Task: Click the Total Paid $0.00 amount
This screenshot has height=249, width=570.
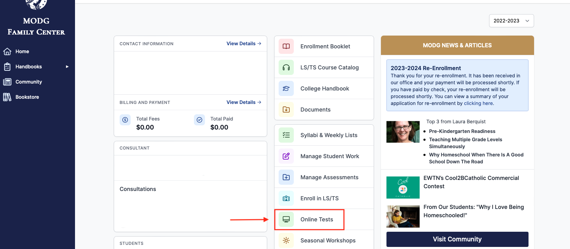Action: (219, 127)
